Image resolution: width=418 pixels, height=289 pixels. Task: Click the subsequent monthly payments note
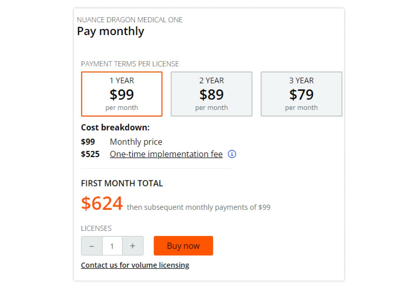(x=198, y=207)
